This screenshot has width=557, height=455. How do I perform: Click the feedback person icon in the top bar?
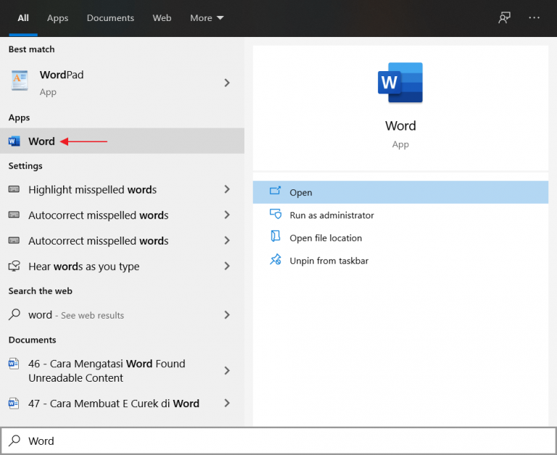tap(505, 17)
